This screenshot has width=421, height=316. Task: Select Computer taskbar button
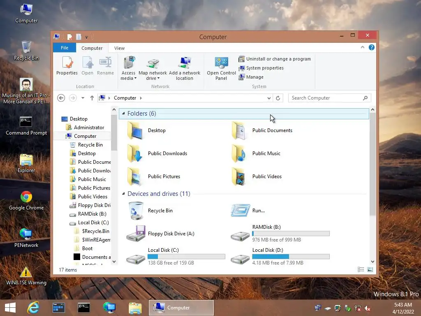point(181,308)
